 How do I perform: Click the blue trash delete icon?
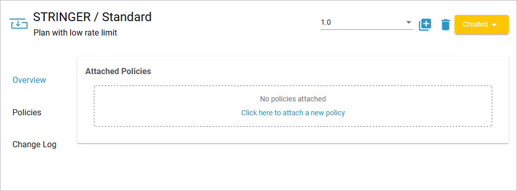(445, 25)
